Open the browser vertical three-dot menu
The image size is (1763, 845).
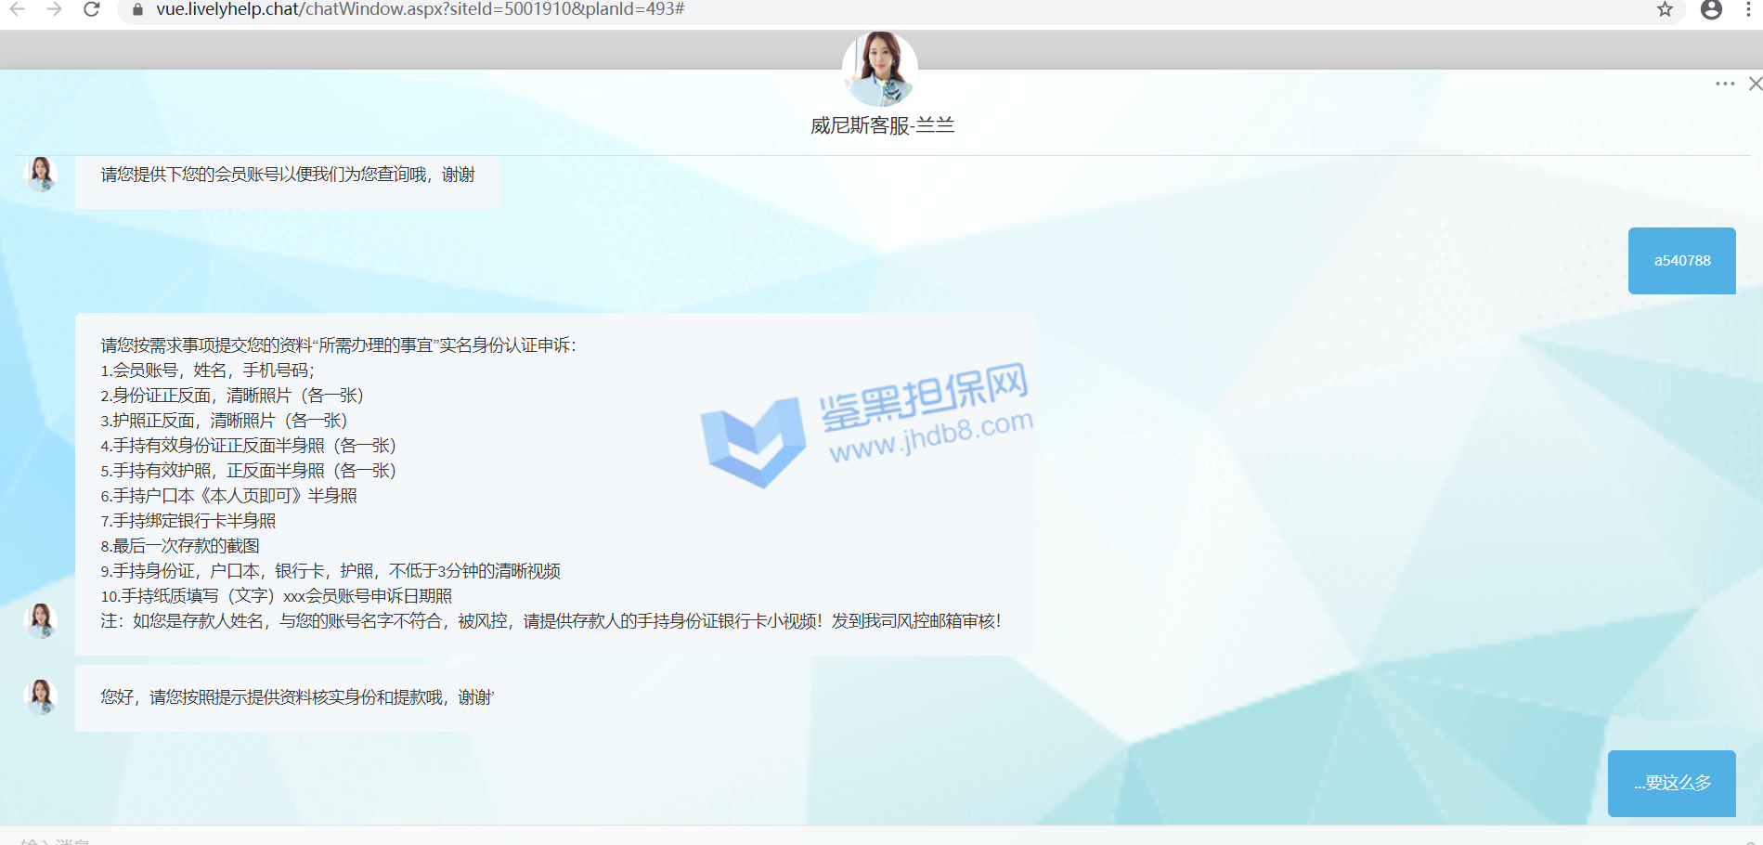(x=1748, y=9)
